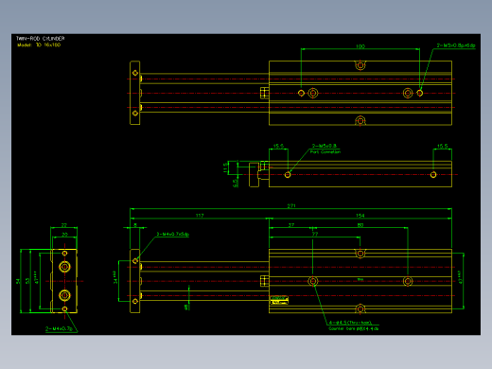Select the 100 dimension in top view
Image resolution: width=492 pixels, height=369 pixels.
click(x=360, y=46)
